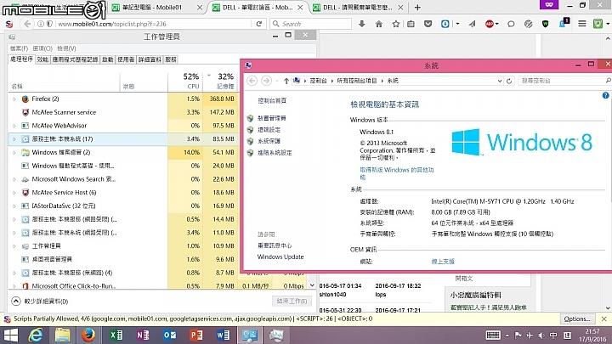The image size is (612, 344).
Task: Click the up arrow in System window
Action: point(286,81)
